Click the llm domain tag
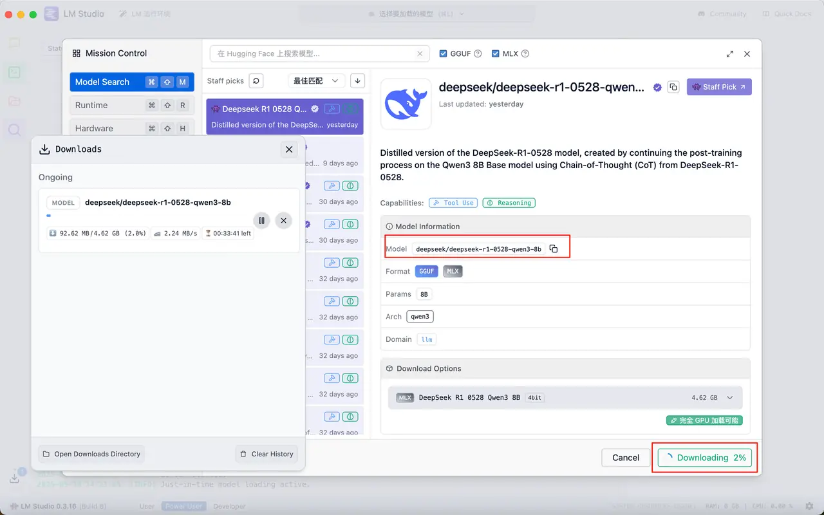The width and height of the screenshot is (824, 515). [x=427, y=339]
